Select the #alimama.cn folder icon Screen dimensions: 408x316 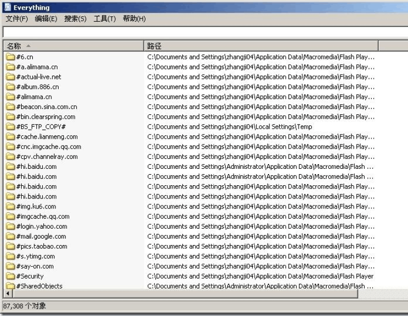[x=11, y=97]
